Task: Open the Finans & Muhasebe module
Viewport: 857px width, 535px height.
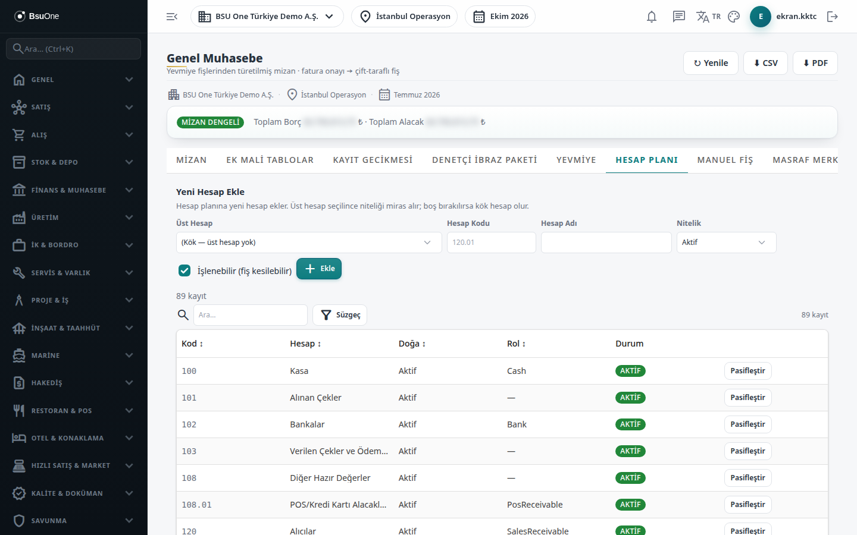Action: point(74,190)
